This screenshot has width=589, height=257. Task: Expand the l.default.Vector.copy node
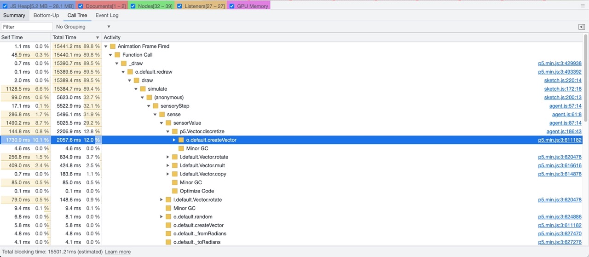click(168, 174)
